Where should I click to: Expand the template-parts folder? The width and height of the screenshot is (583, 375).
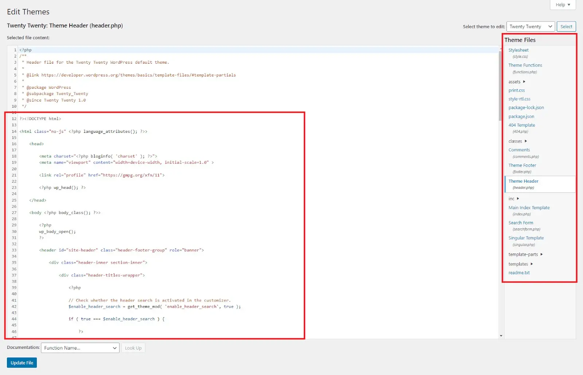click(x=523, y=254)
